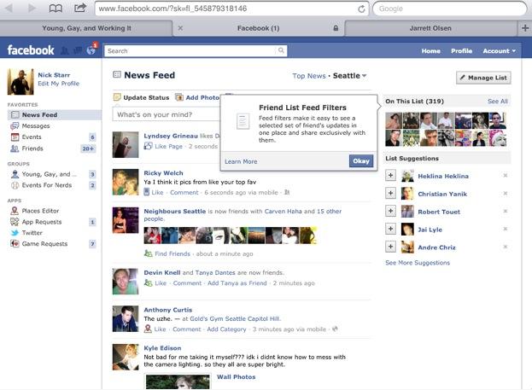The image size is (532, 390).
Task: Click the App Requests icon in the sidebar
Action: pyautogui.click(x=15, y=222)
